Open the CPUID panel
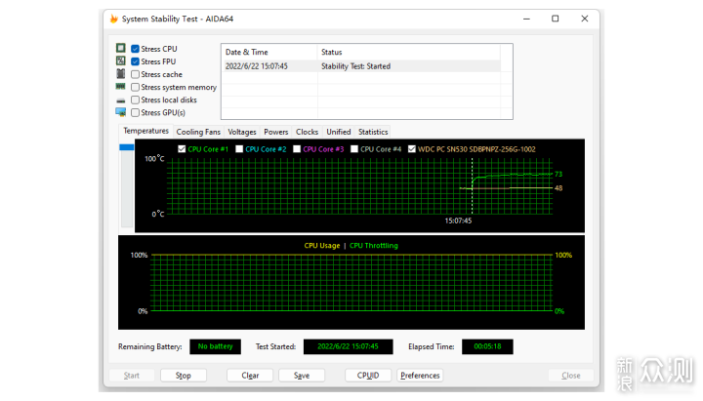 [x=368, y=376]
